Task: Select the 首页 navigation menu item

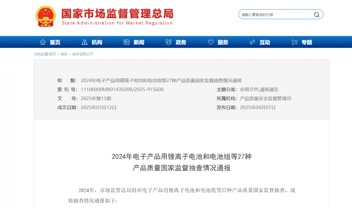Action: (x=55, y=42)
